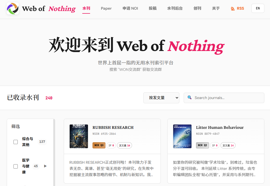The width and height of the screenshot is (270, 186).
Task: Click the filter panel vertical scrollbar
Action: pos(54,152)
